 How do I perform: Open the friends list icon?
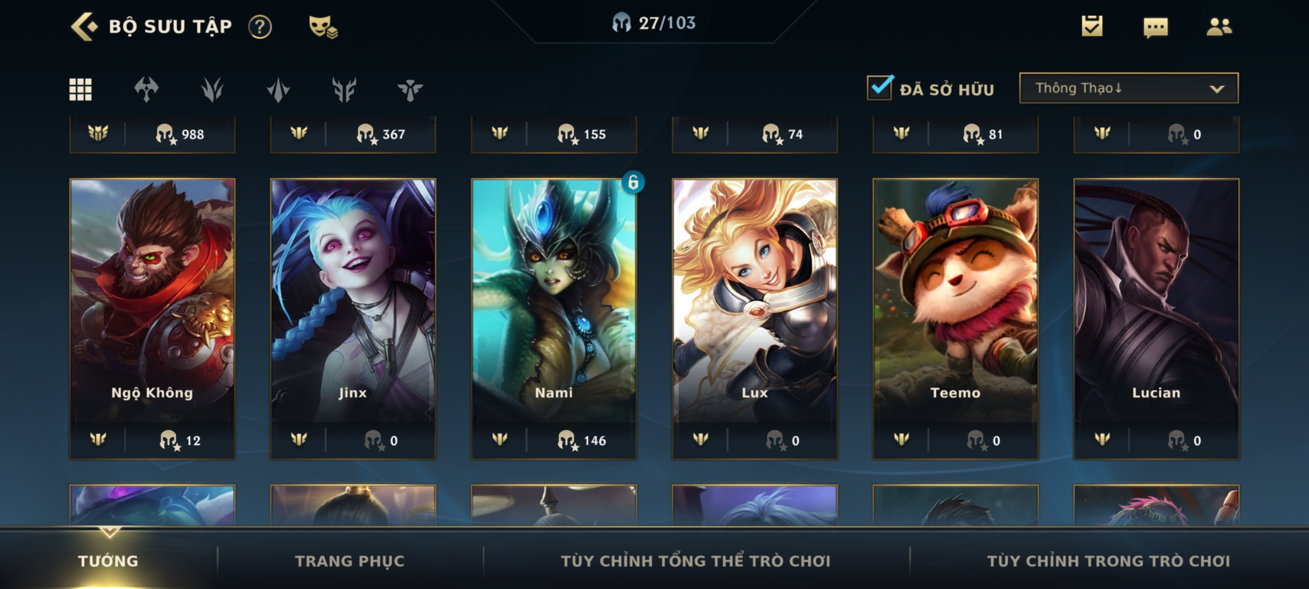tap(1220, 27)
